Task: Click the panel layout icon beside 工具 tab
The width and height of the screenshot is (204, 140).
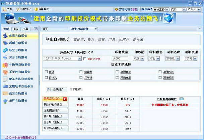Action: [x=36, y=29]
